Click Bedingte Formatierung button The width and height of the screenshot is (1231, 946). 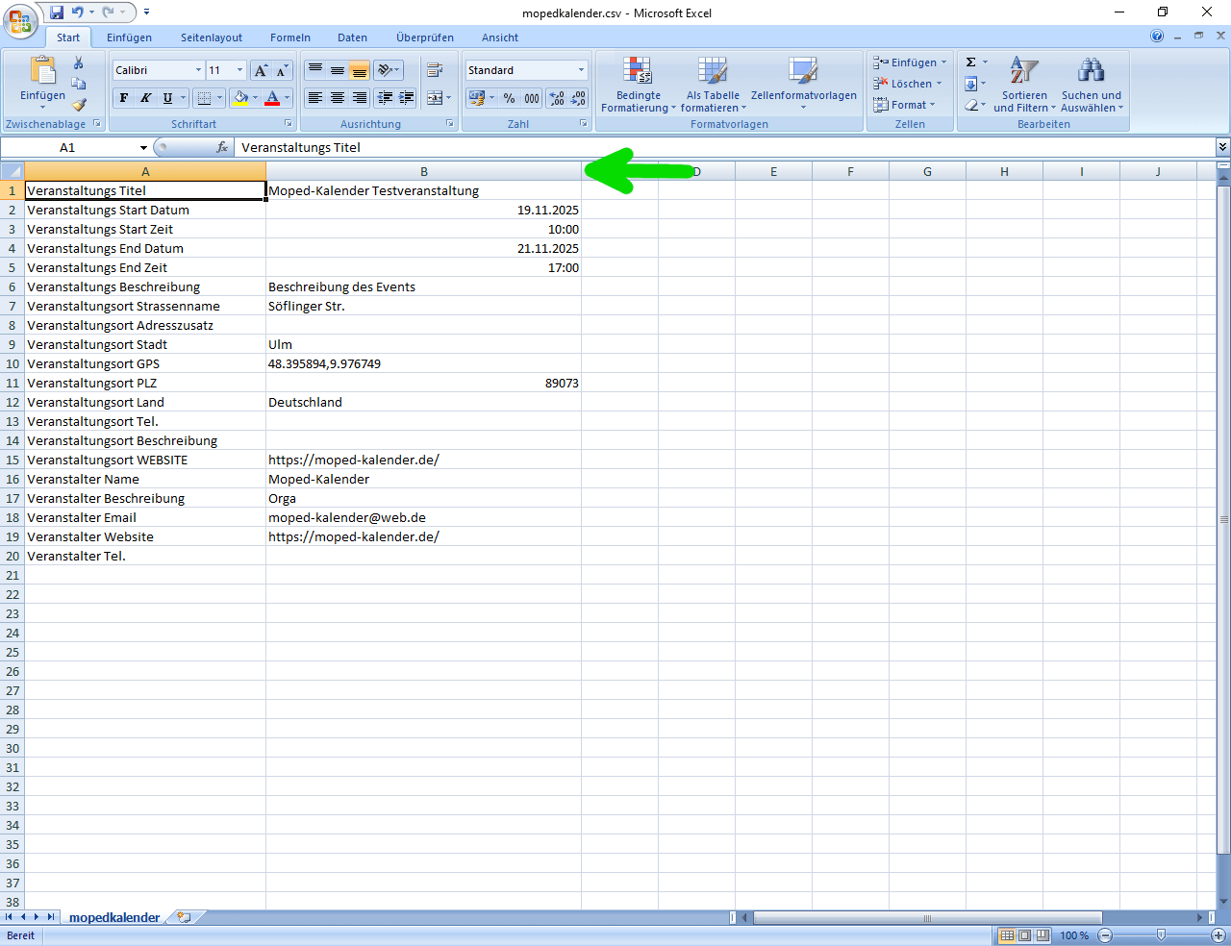pos(638,85)
